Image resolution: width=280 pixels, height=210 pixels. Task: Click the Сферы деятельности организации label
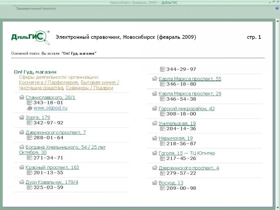tap(59, 77)
